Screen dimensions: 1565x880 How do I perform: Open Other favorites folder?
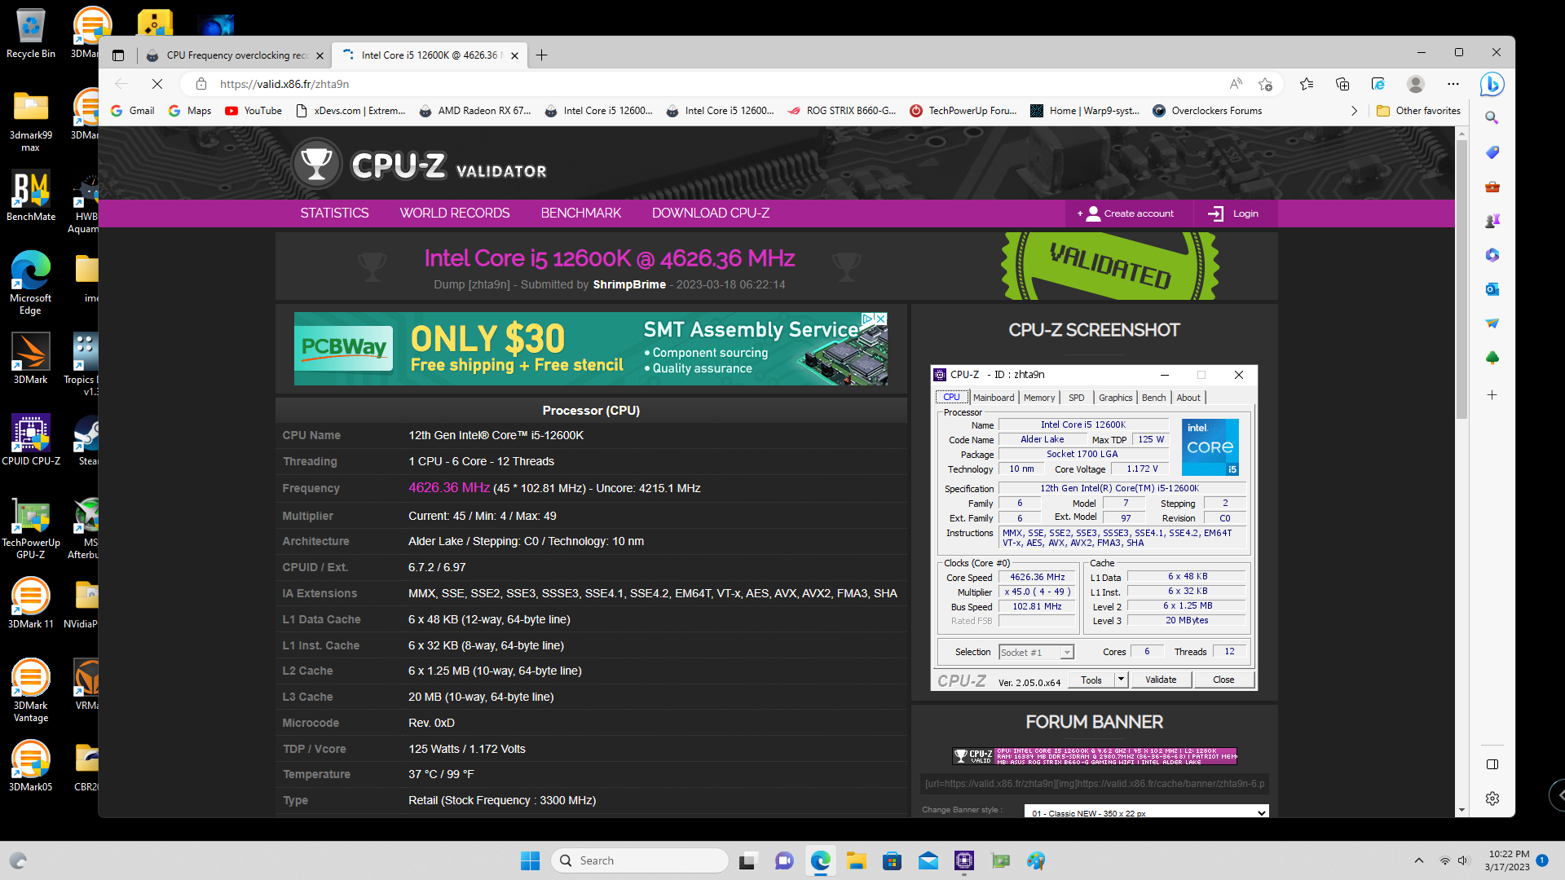coord(1419,111)
